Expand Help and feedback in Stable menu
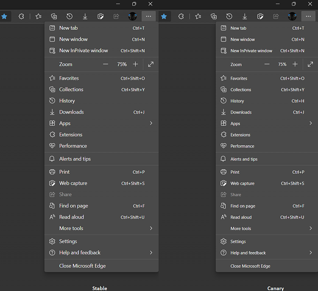The image size is (318, 291). click(x=151, y=252)
